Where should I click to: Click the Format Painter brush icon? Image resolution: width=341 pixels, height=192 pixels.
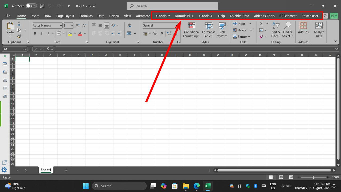[x=19, y=36]
